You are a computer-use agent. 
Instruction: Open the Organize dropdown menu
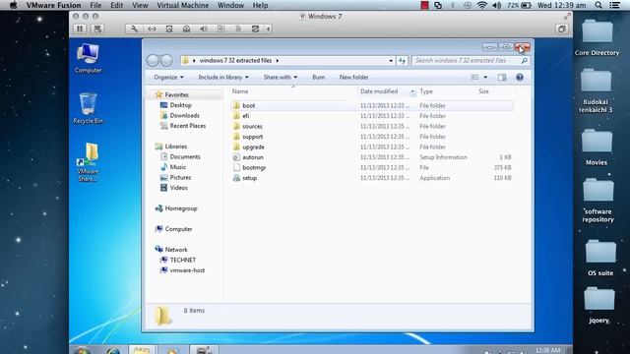pos(168,77)
